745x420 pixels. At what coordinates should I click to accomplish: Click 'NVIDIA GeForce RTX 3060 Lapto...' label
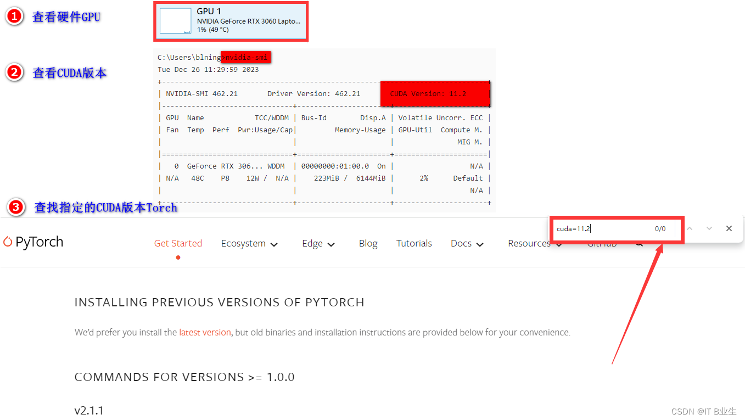point(249,21)
